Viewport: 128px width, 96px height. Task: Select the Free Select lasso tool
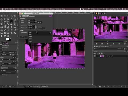[8, 16]
